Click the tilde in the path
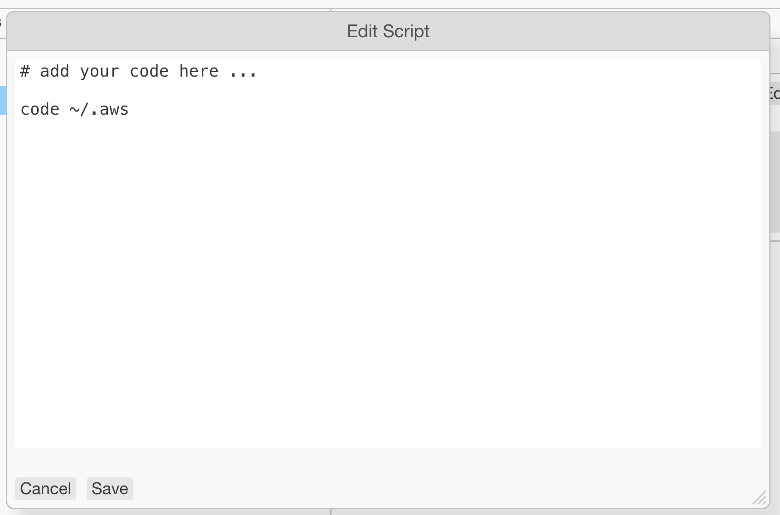Image resolution: width=780 pixels, height=515 pixels. (x=74, y=110)
